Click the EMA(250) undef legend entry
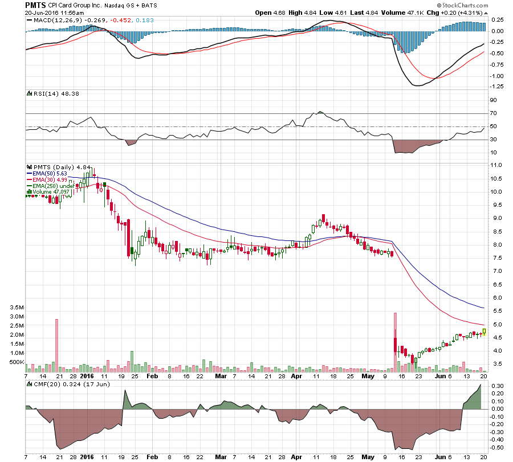Viewport: 513px width, 462px height. click(x=54, y=186)
